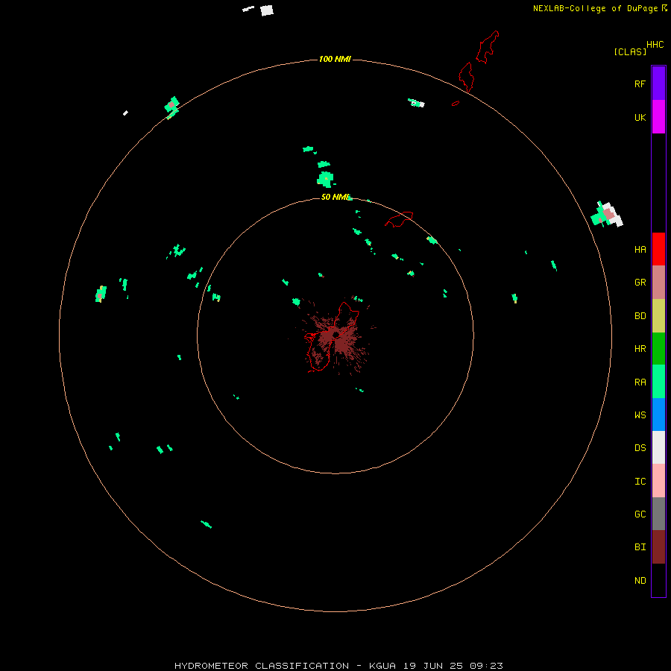This screenshot has width=671, height=671.
Task: Select the BD yellow legend swatch
Action: click(x=658, y=316)
